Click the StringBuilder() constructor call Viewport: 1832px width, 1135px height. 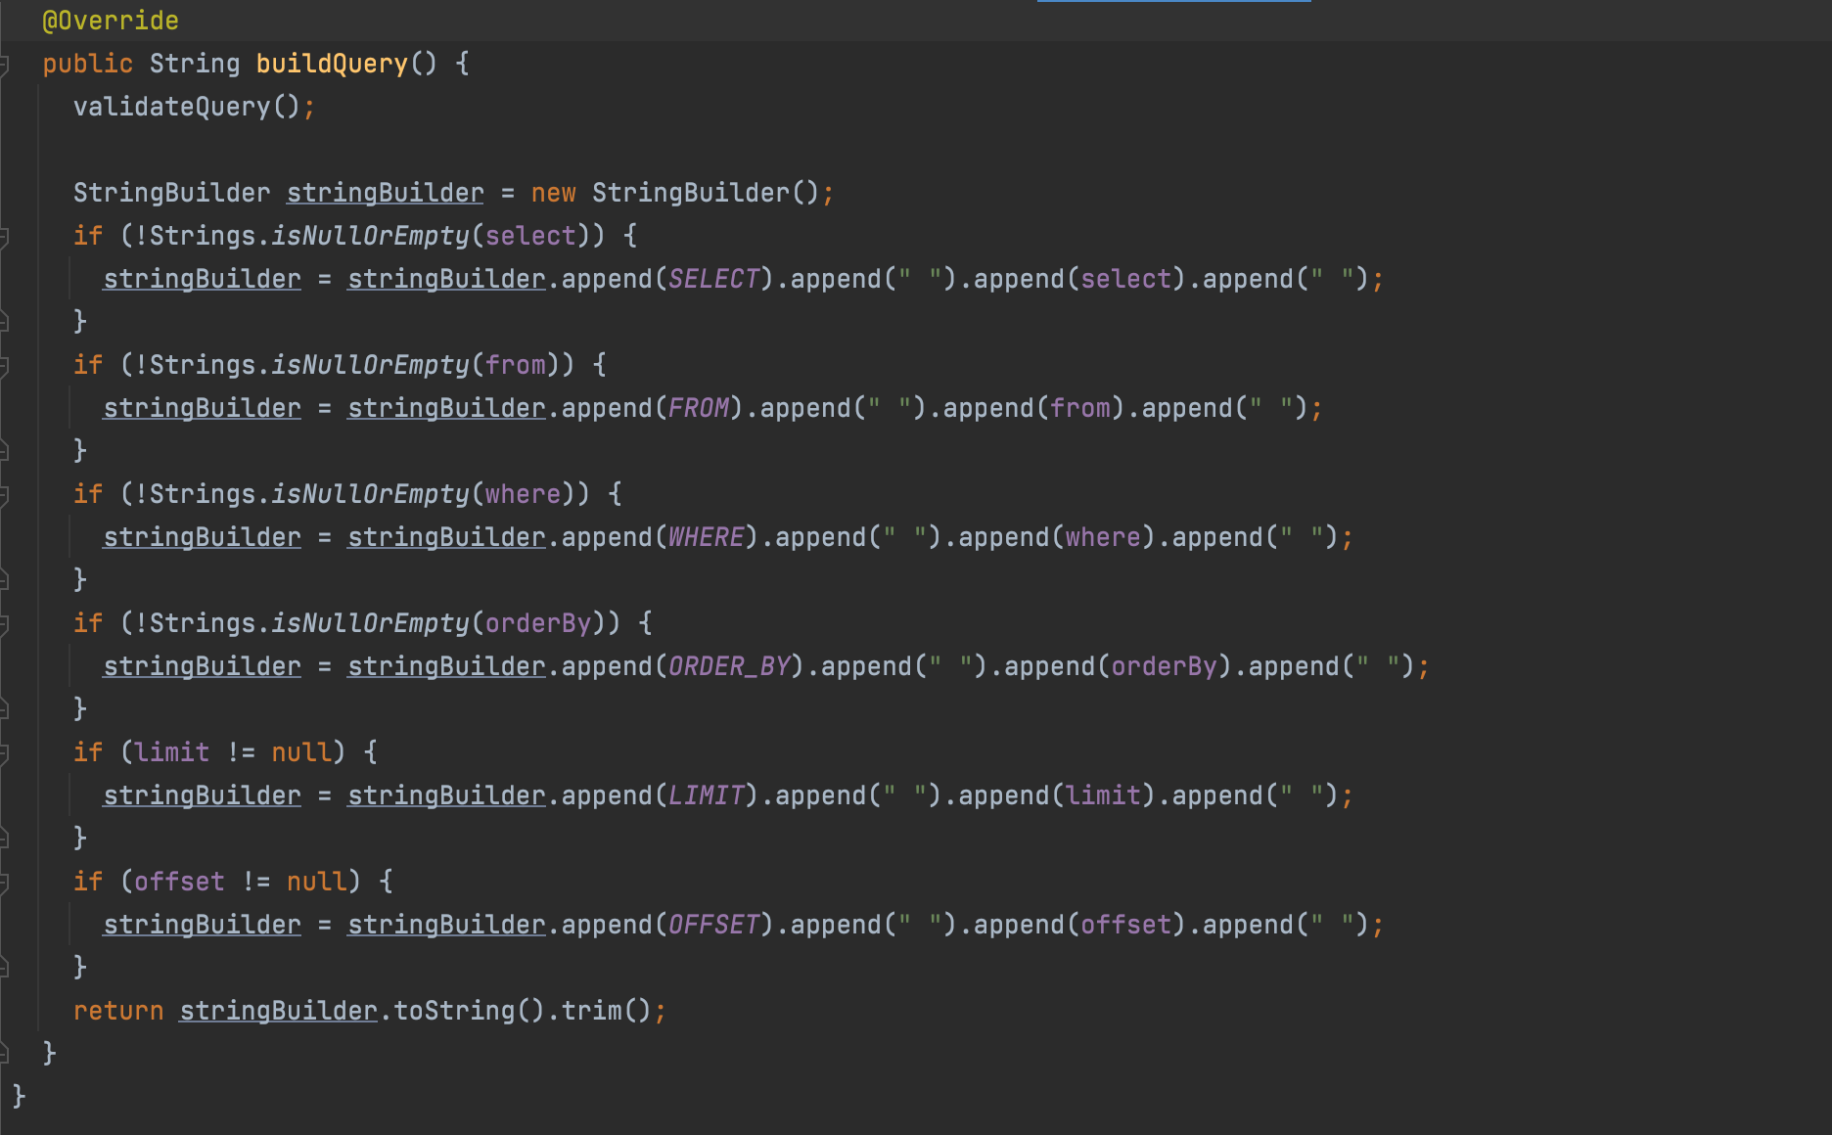(706, 193)
